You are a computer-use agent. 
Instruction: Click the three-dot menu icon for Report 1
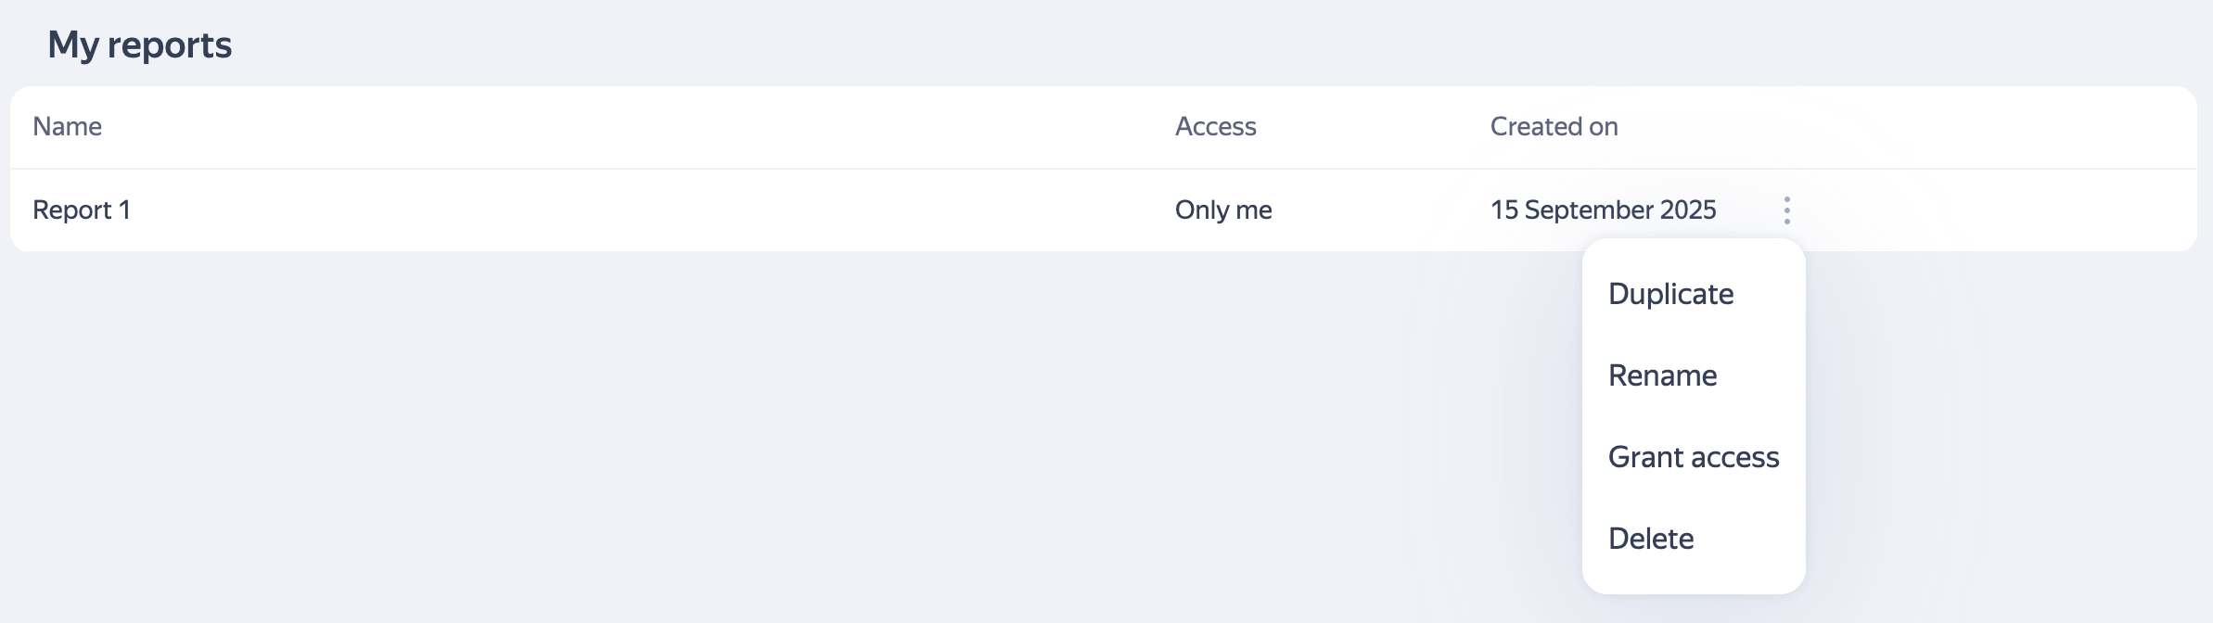click(1786, 210)
